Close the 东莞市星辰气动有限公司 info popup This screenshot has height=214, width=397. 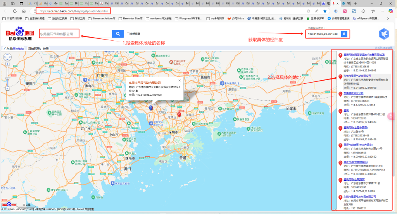pyautogui.click(x=180, y=80)
